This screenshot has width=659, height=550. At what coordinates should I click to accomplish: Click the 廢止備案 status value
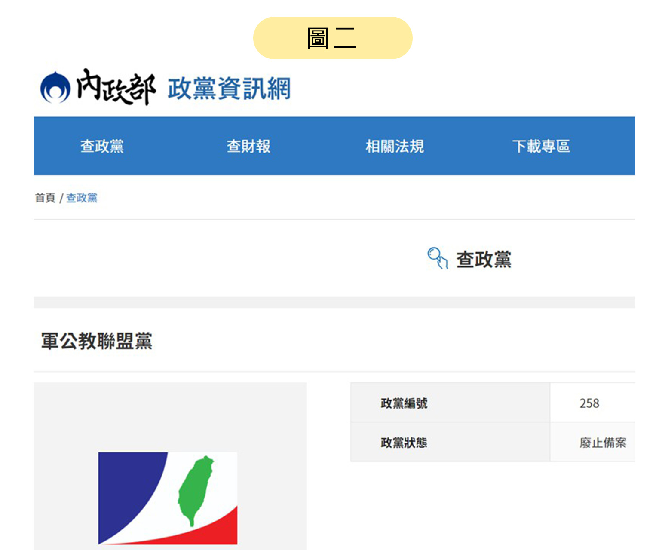point(603,443)
